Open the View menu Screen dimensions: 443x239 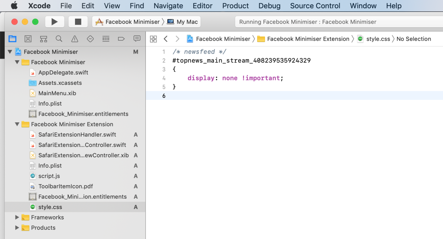point(112,6)
